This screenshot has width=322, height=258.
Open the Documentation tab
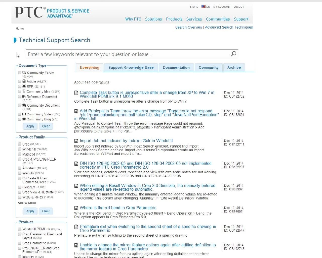point(176,68)
